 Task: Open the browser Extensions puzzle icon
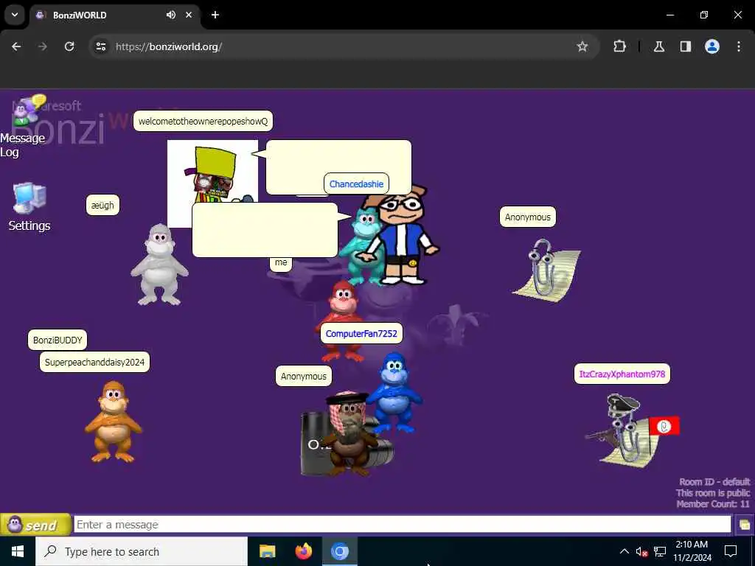[619, 46]
